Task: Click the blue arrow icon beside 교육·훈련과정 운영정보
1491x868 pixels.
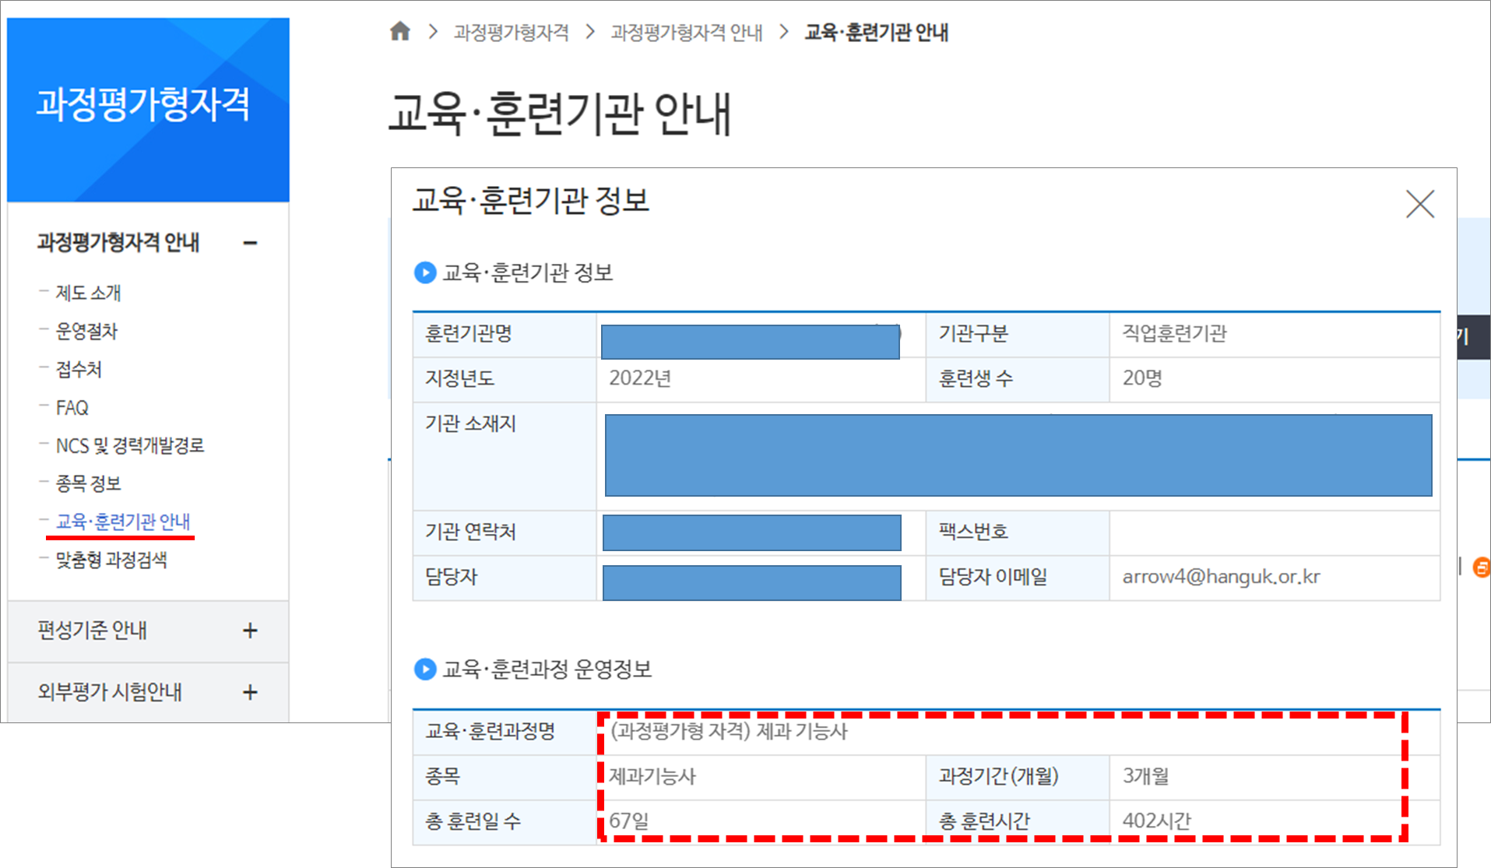Action: (x=424, y=669)
